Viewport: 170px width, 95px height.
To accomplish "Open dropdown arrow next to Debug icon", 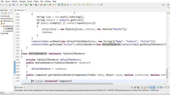I will (23, 5).
